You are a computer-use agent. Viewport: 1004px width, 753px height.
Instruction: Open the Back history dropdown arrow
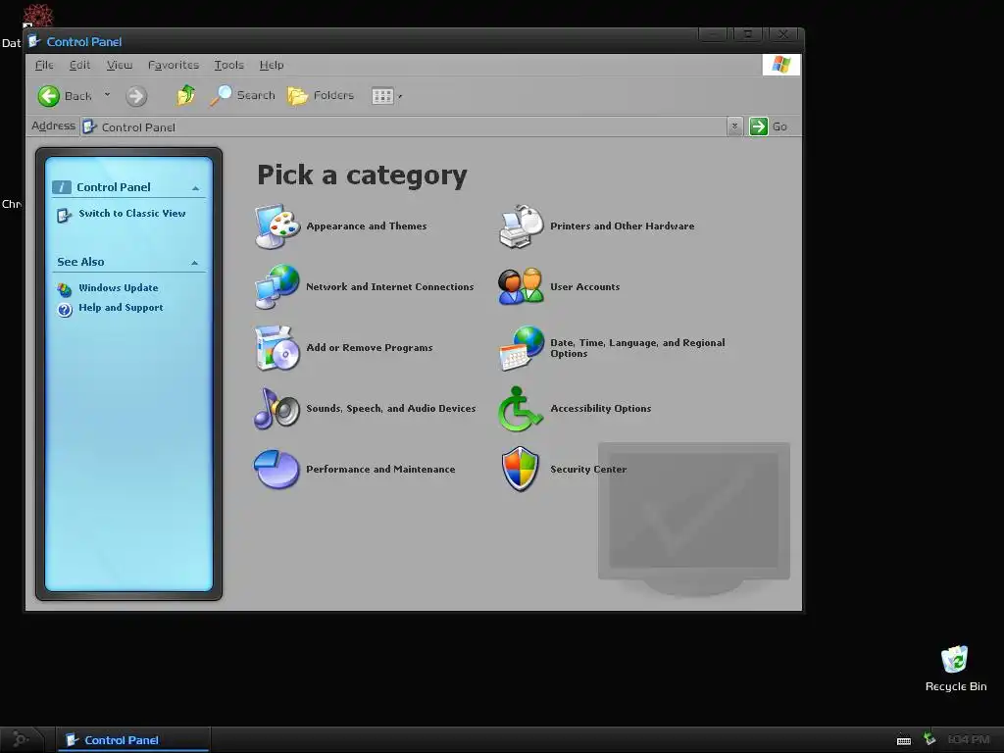pyautogui.click(x=107, y=95)
